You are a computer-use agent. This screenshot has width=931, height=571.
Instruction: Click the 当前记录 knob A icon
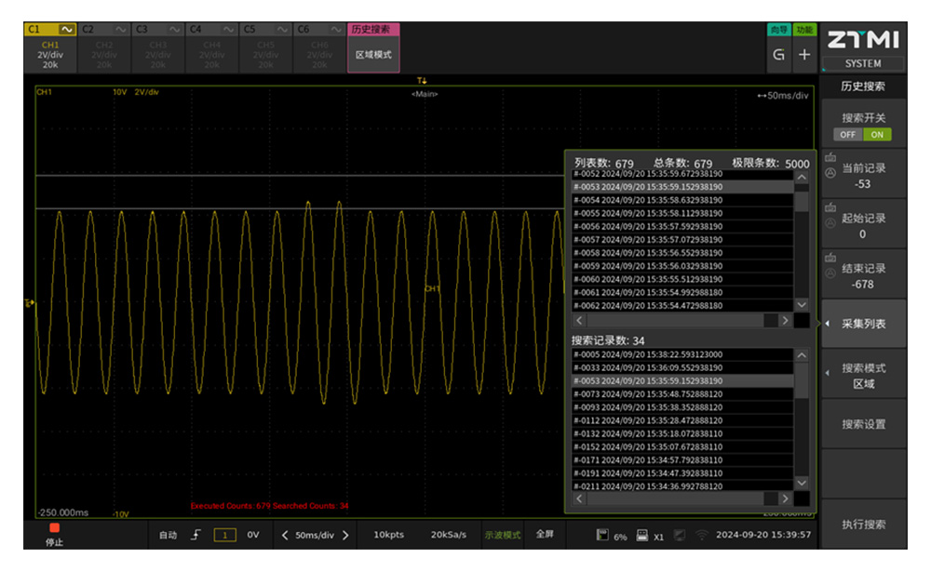[x=830, y=173]
